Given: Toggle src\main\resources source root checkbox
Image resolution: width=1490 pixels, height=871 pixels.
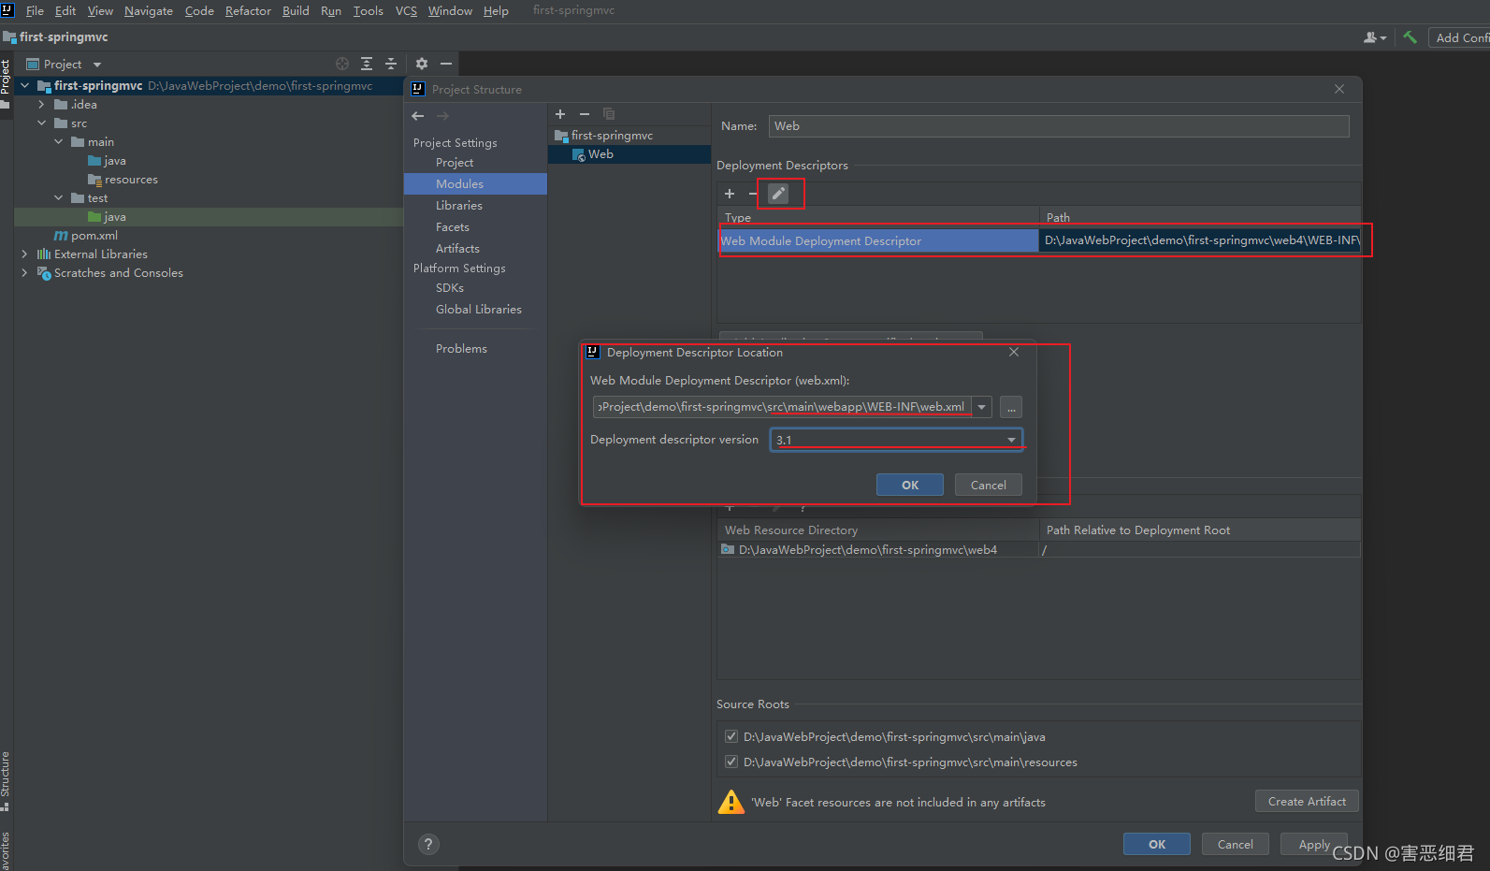Looking at the screenshot, I should [731, 762].
